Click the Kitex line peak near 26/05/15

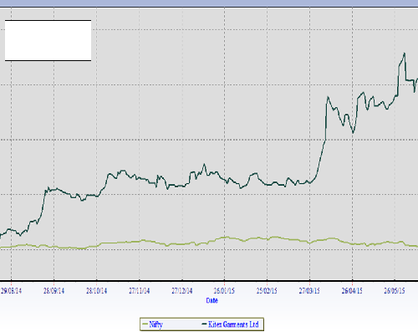coord(405,54)
